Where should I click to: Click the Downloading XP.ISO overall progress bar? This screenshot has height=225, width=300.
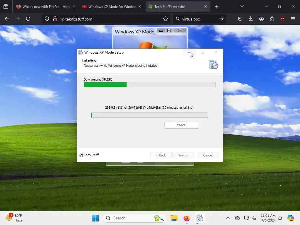click(150, 85)
